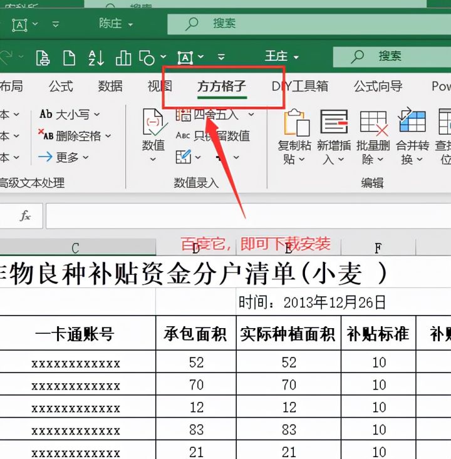This screenshot has width=451, height=459.
Task: Open the 陈庄 name dropdown
Action: click(130, 24)
